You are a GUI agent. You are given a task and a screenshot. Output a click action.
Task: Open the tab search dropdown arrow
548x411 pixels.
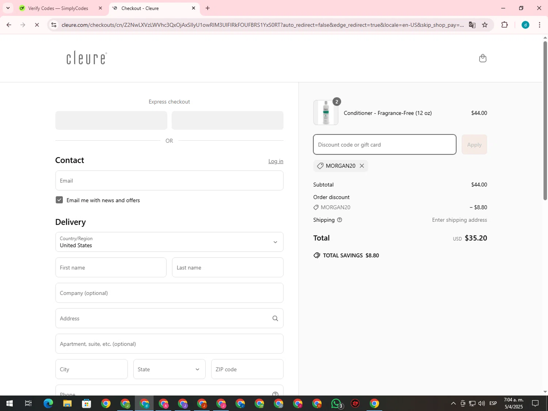click(x=8, y=8)
